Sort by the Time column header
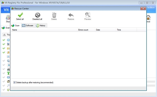Viewport: 157px width, 97px height. [126, 30]
